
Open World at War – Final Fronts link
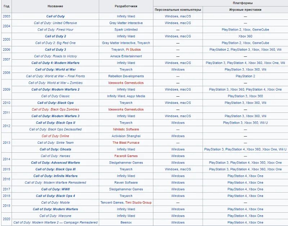pyautogui.click(x=55, y=76)
